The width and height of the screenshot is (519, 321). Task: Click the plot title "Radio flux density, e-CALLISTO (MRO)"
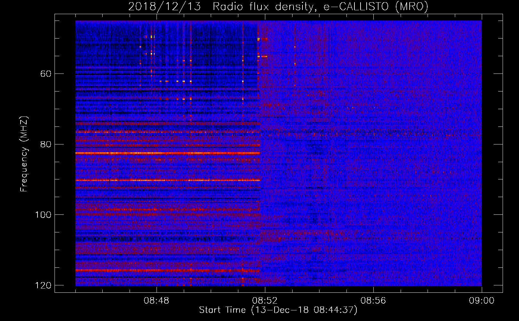(320, 7)
